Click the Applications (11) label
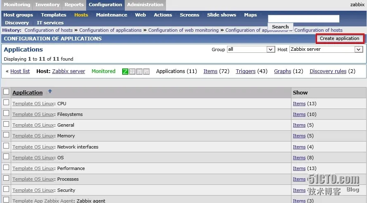The width and height of the screenshot is (367, 203). [x=176, y=71]
